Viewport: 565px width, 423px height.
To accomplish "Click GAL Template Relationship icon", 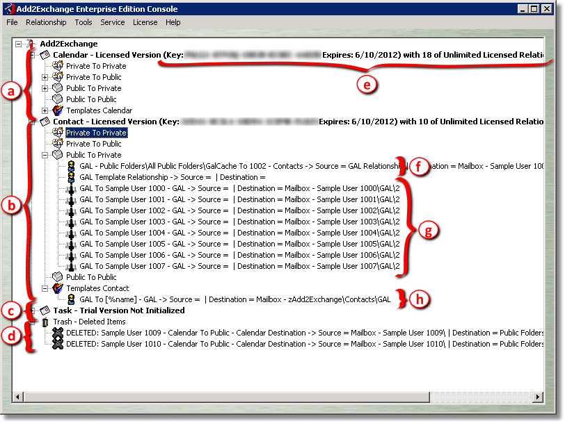I will point(72,177).
